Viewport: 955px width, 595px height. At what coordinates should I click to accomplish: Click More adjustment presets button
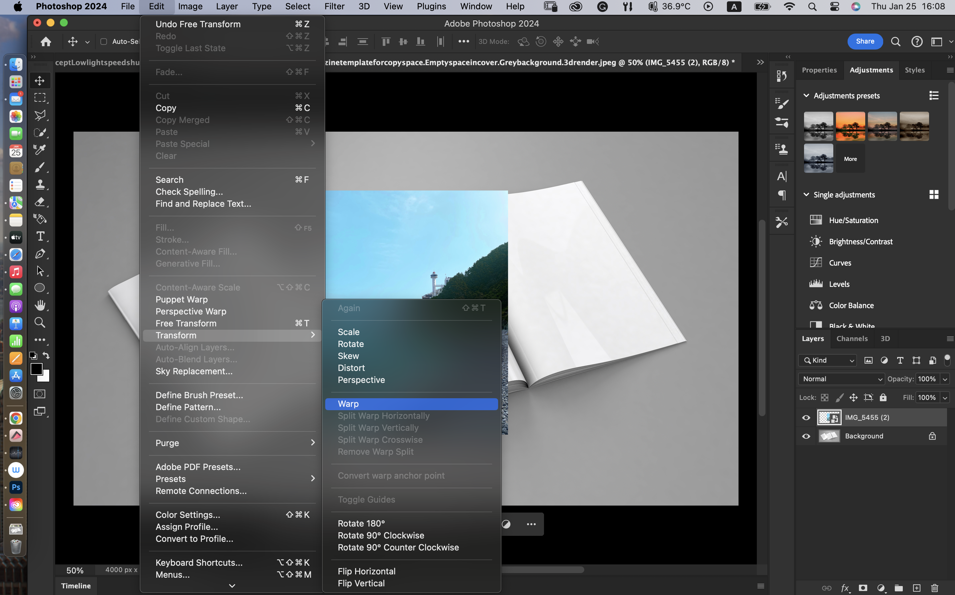pyautogui.click(x=850, y=159)
